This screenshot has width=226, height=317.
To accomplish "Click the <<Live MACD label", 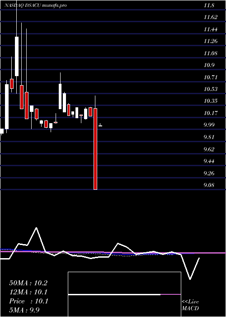I will [190, 305].
